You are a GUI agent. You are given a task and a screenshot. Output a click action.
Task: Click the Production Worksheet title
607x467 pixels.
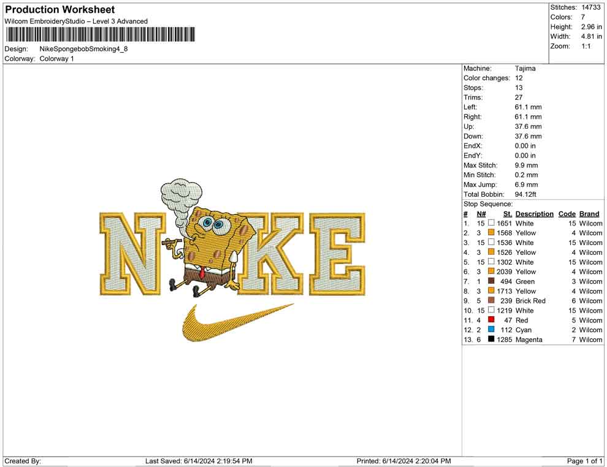[60, 10]
